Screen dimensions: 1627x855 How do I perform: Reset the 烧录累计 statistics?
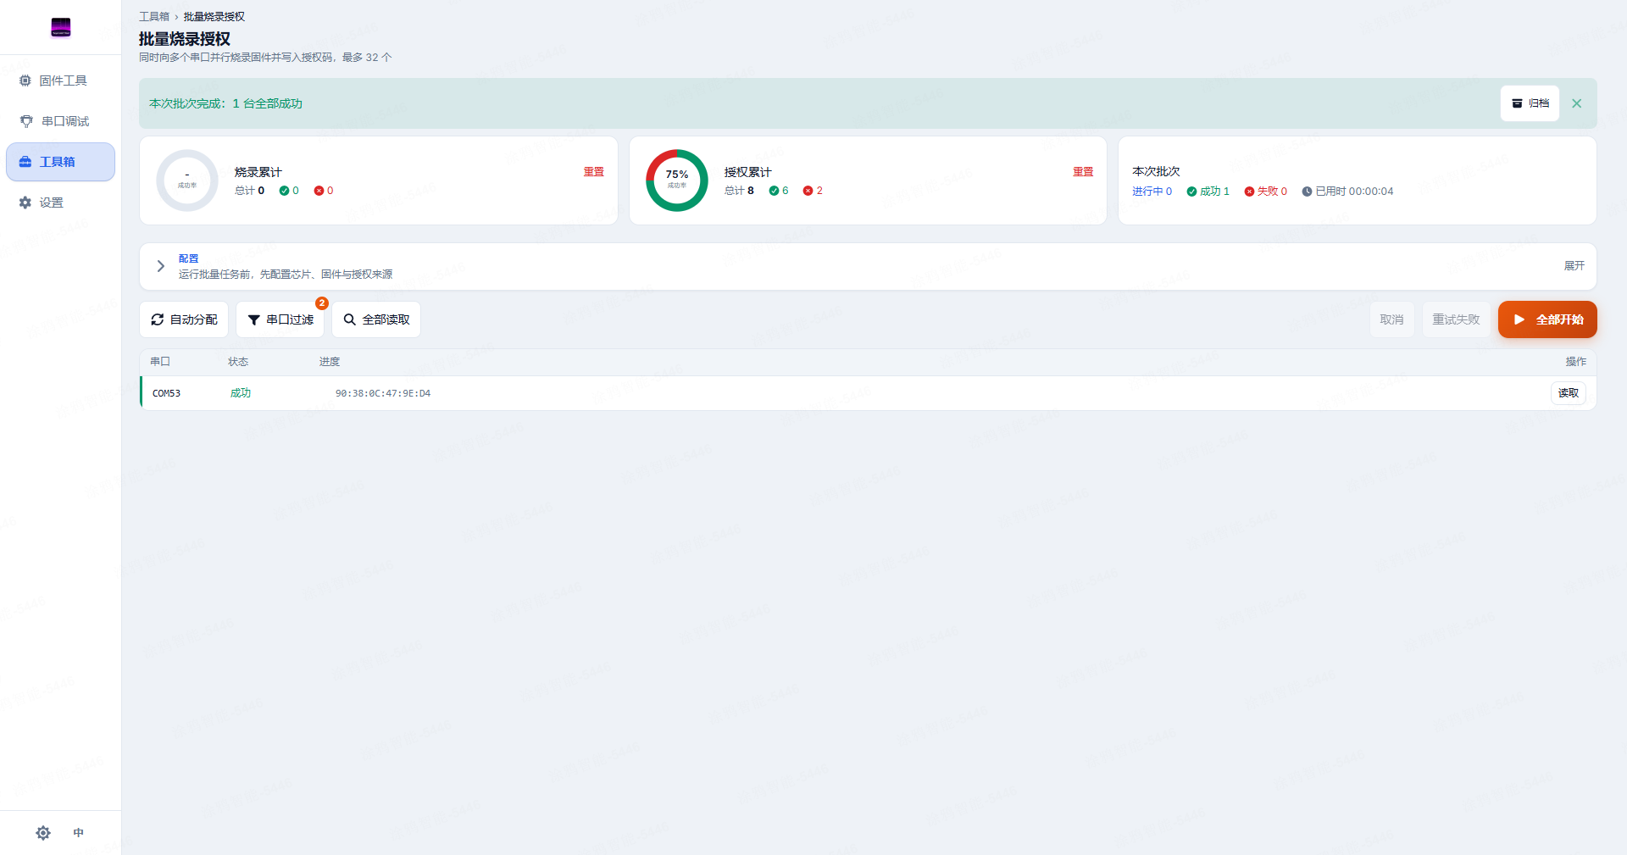click(593, 172)
